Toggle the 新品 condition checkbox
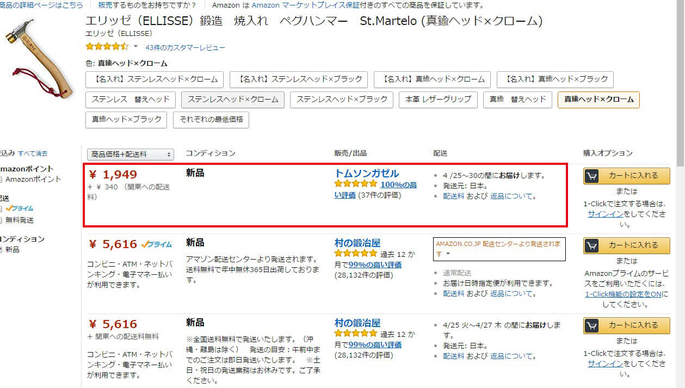685x388 pixels. (x=2, y=250)
